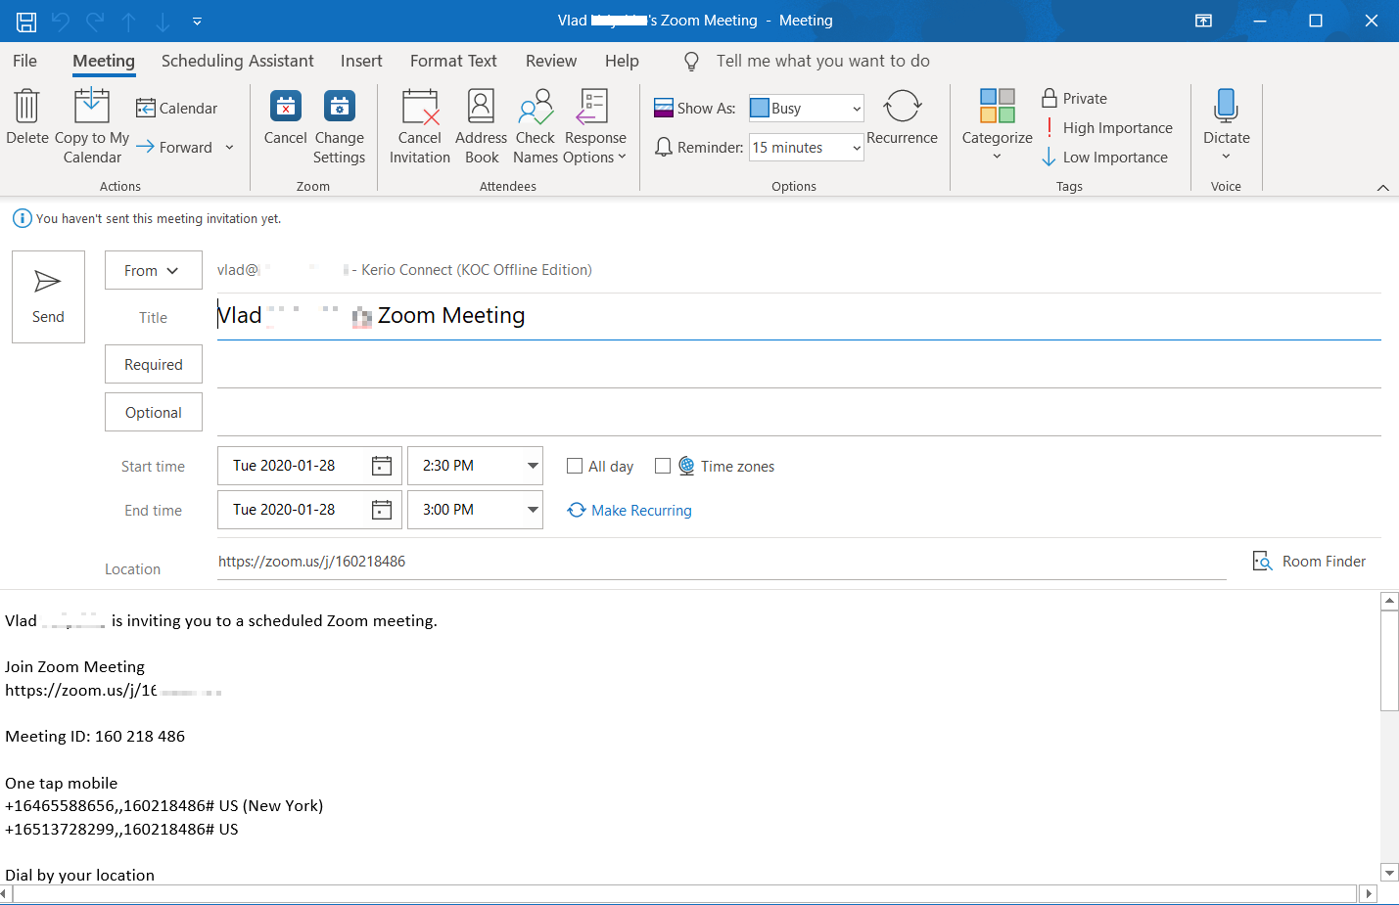Screen dimensions: 1399x905
Task: Open the Insert tab
Action: (x=361, y=61)
